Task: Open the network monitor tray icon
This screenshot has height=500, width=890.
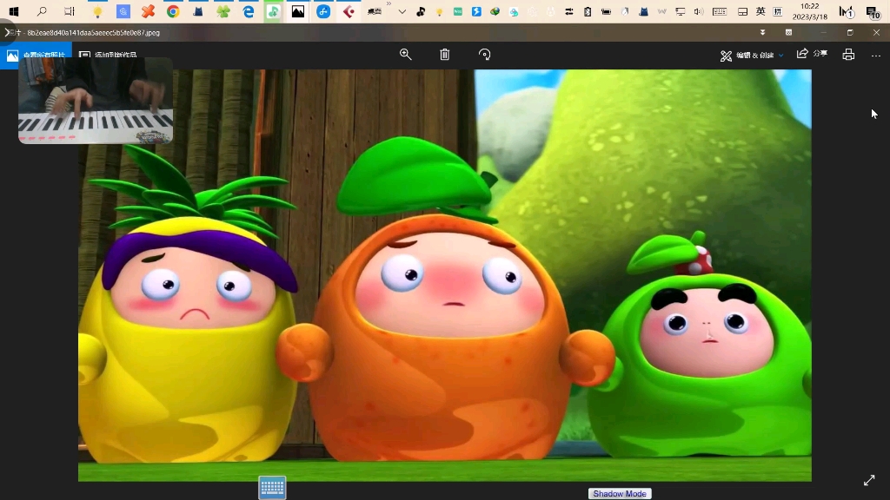Action: [x=680, y=11]
